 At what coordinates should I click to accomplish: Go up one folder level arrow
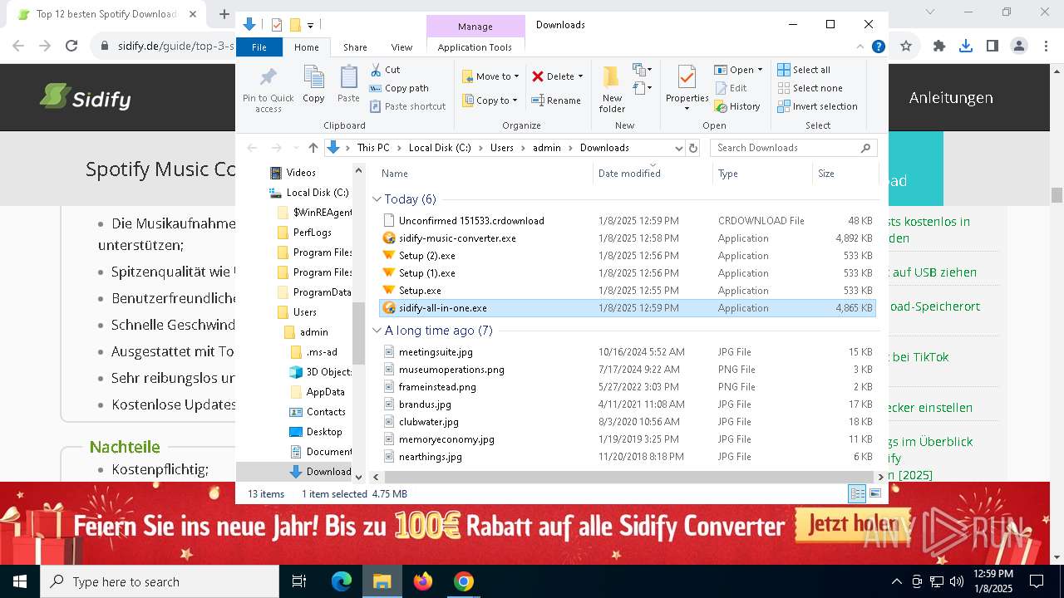click(313, 148)
